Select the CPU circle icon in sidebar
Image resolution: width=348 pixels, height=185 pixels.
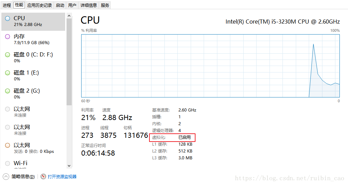[x=8, y=18]
